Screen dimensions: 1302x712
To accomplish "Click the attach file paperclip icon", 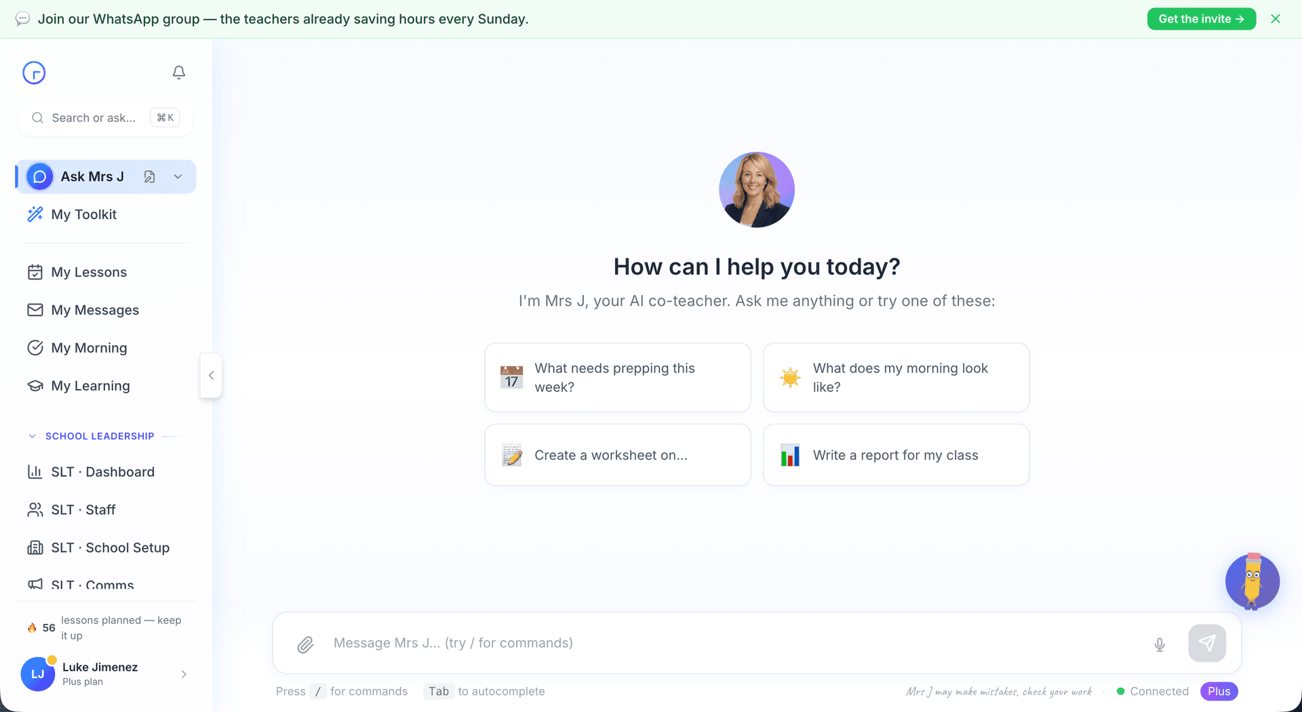I will click(305, 644).
